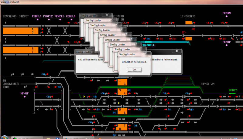Select Fenchurch Street platforms 4 and 3 block
This screenshot has height=139, width=243.
click(20, 31)
